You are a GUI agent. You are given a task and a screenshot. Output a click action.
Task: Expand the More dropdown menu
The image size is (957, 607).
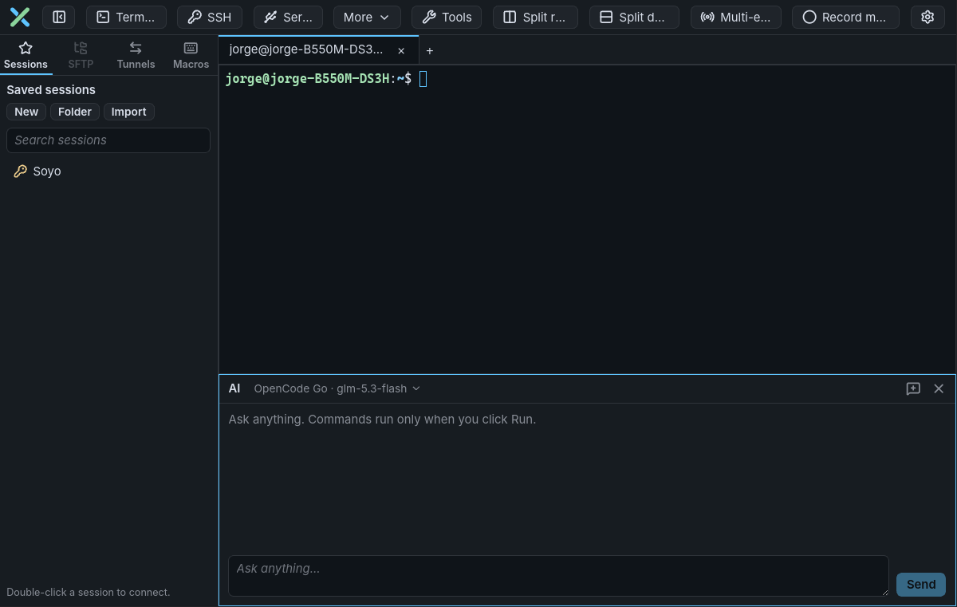[x=367, y=17]
